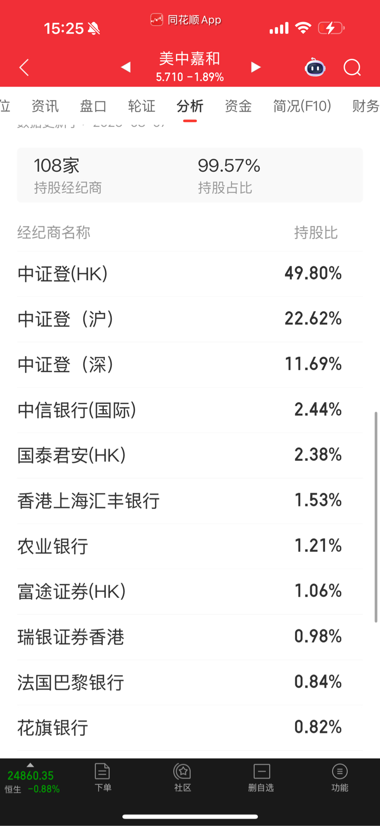Select the 中证登(HK) broker row
This screenshot has width=380, height=826.
(x=190, y=274)
